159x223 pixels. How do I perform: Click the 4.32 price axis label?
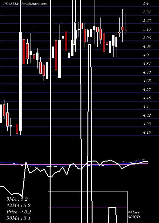click(147, 115)
